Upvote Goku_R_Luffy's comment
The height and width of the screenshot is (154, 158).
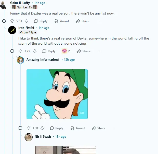(12, 21)
